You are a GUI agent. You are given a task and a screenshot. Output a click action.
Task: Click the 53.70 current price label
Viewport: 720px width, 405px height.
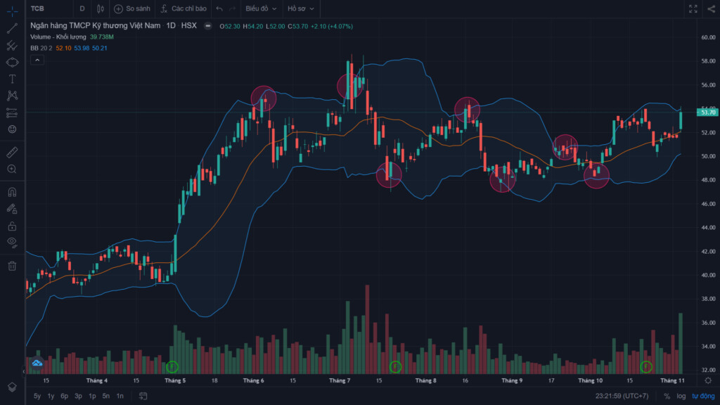click(x=707, y=112)
